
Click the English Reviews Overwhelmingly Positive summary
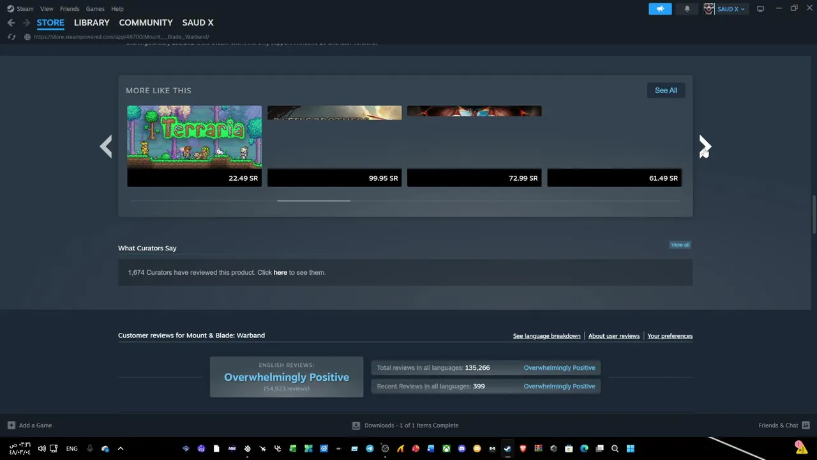pyautogui.click(x=287, y=377)
